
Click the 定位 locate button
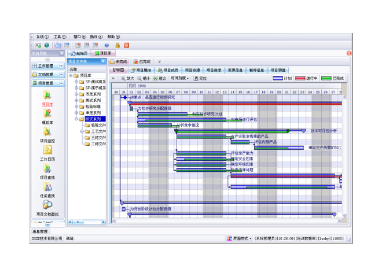point(200,78)
